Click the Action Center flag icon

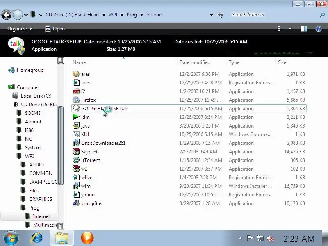point(250,238)
